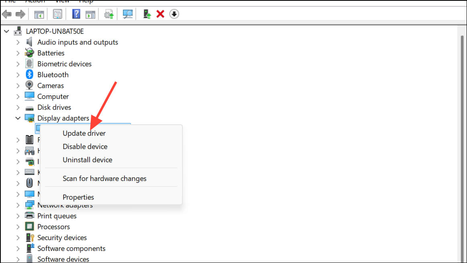Select the Security devices tree item
467x263 pixels.
click(62, 238)
